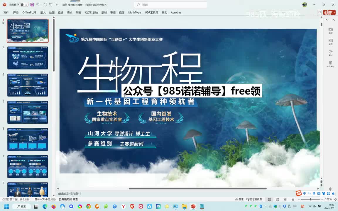Viewport: 338px width, 211px height.
Task: Click 幻灯片 第1张 status bar text
Action: pyautogui.click(x=15, y=199)
